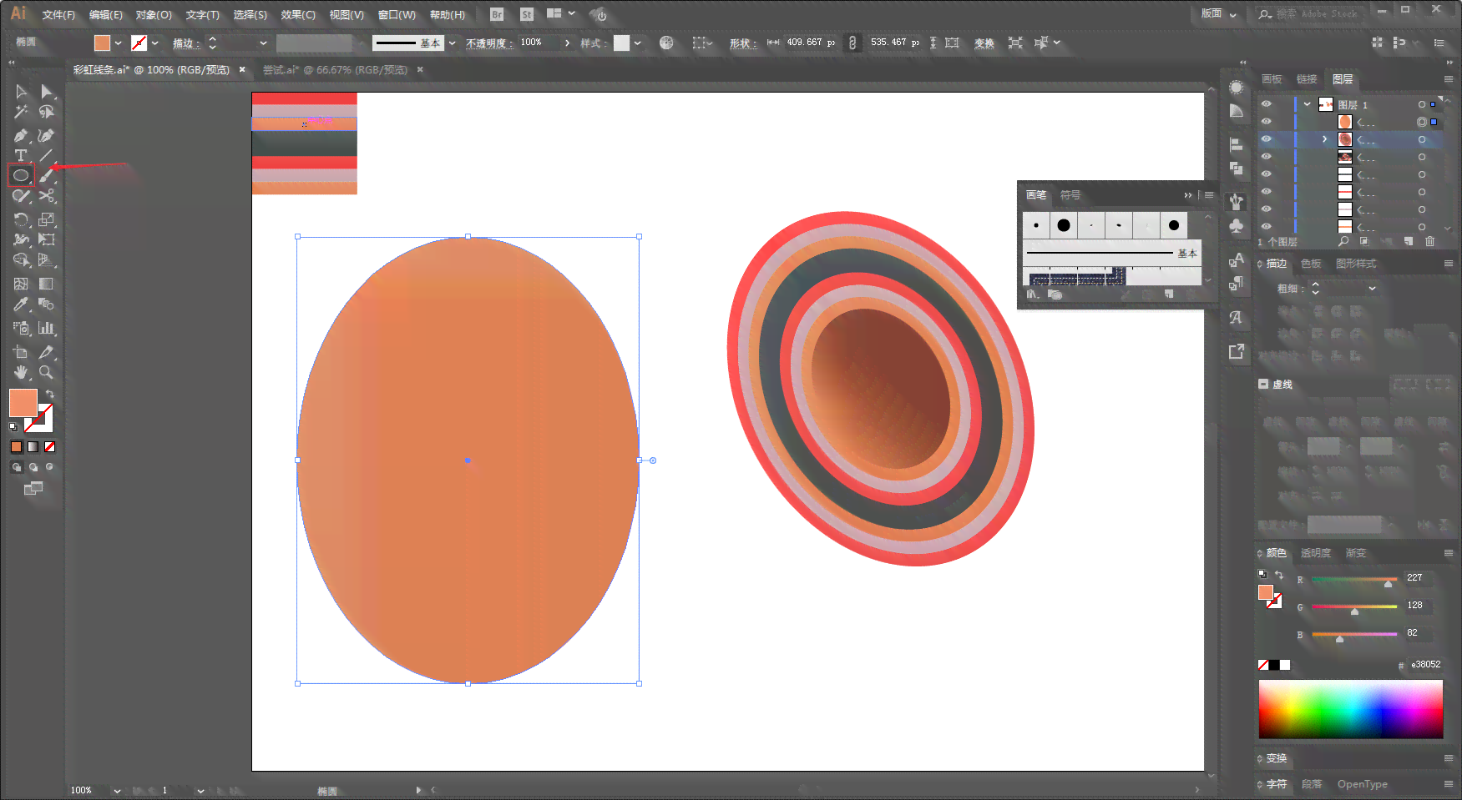Open the stroke weight dropdown in control bar
The height and width of the screenshot is (800, 1462).
click(263, 43)
